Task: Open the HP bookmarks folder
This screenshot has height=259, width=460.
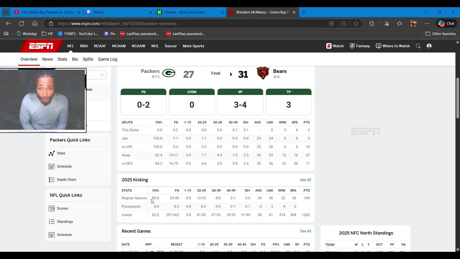Action: click(x=47, y=34)
